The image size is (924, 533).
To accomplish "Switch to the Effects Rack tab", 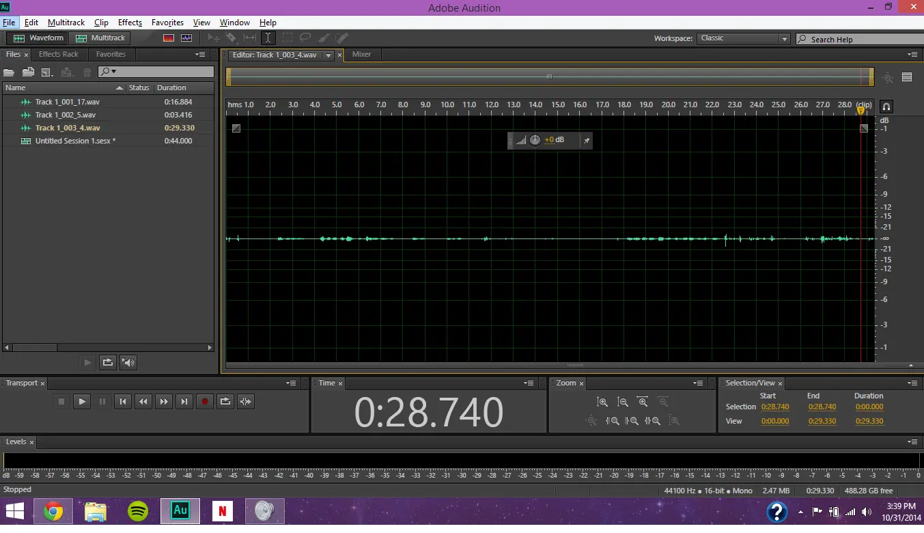I will click(59, 55).
